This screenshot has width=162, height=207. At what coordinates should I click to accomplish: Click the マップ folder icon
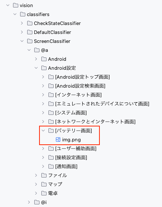[x=44, y=184]
